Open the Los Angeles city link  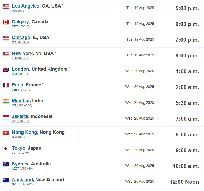coord(26,6)
